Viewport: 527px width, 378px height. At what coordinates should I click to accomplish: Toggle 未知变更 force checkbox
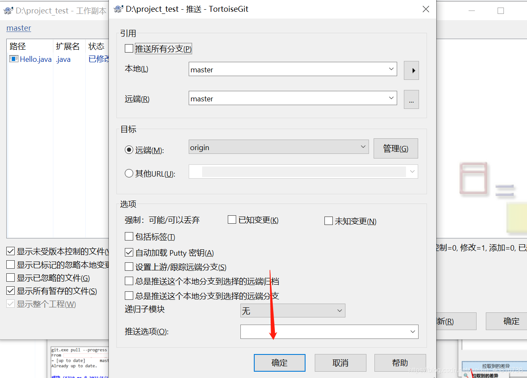(x=329, y=221)
